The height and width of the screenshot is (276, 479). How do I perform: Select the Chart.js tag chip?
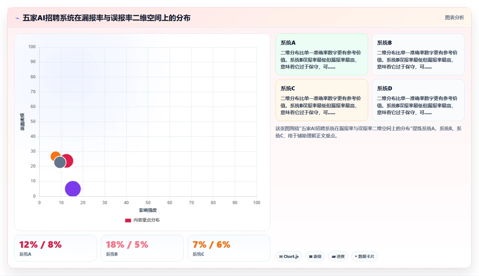[x=289, y=256]
